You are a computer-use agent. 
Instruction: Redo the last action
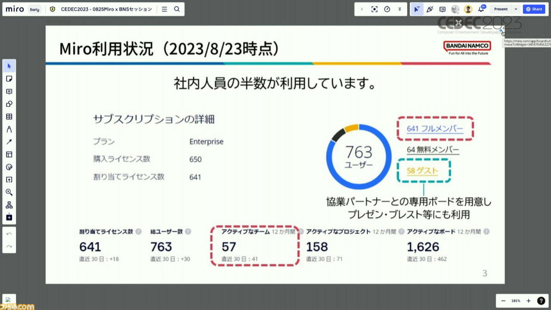(9, 246)
